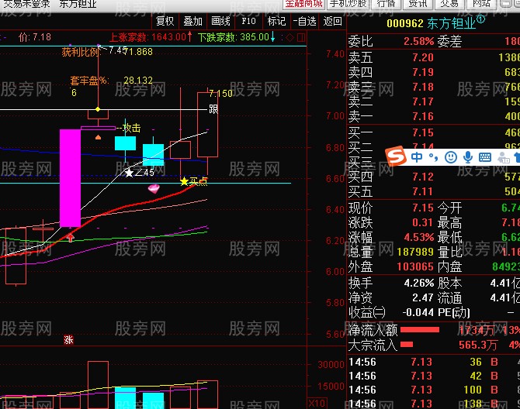520x409 pixels.
Task: Open the 金融商城 tab
Action: (x=303, y=4)
